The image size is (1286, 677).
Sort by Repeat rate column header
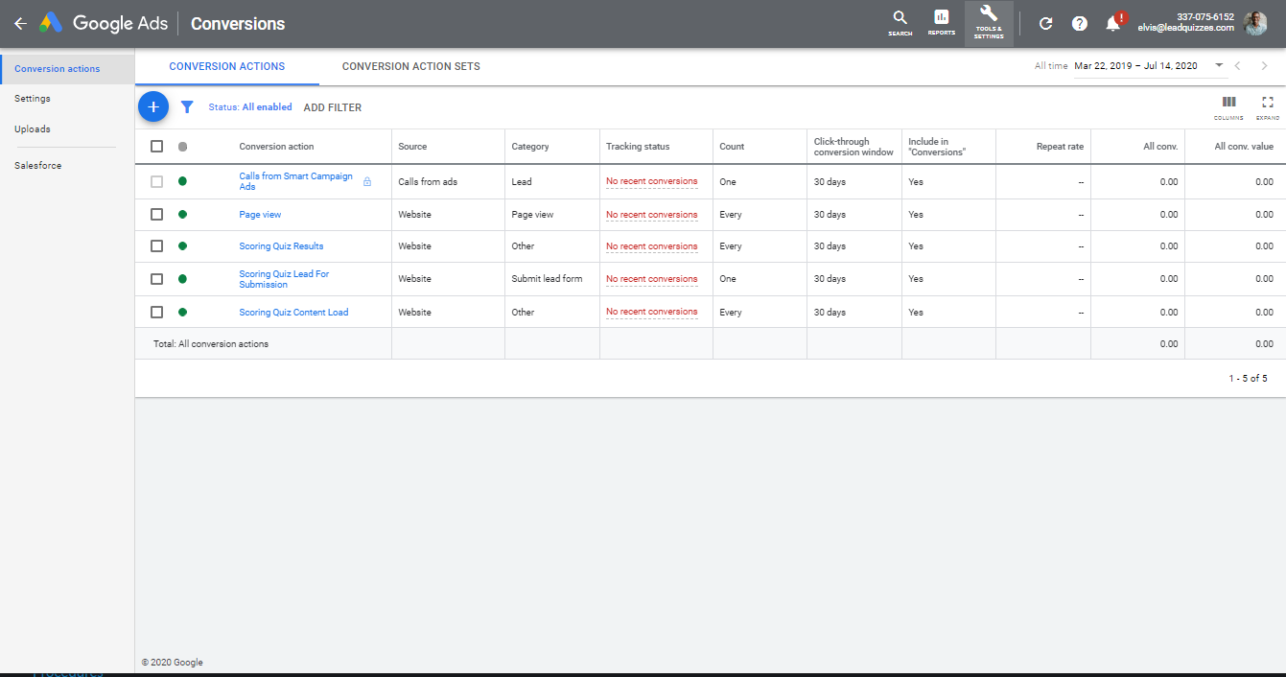pyautogui.click(x=1060, y=147)
